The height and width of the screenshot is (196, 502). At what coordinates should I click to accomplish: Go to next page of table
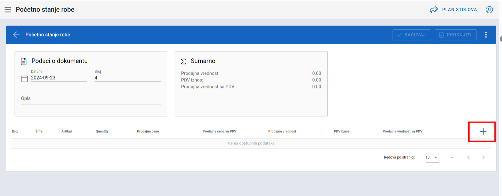pos(484,157)
